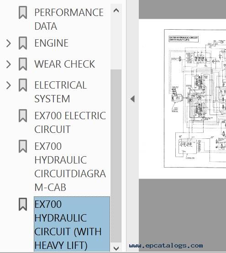The image size is (226, 253).
Task: Collapse the bookmarks pane with the triangle arrow
Action: pos(132,99)
